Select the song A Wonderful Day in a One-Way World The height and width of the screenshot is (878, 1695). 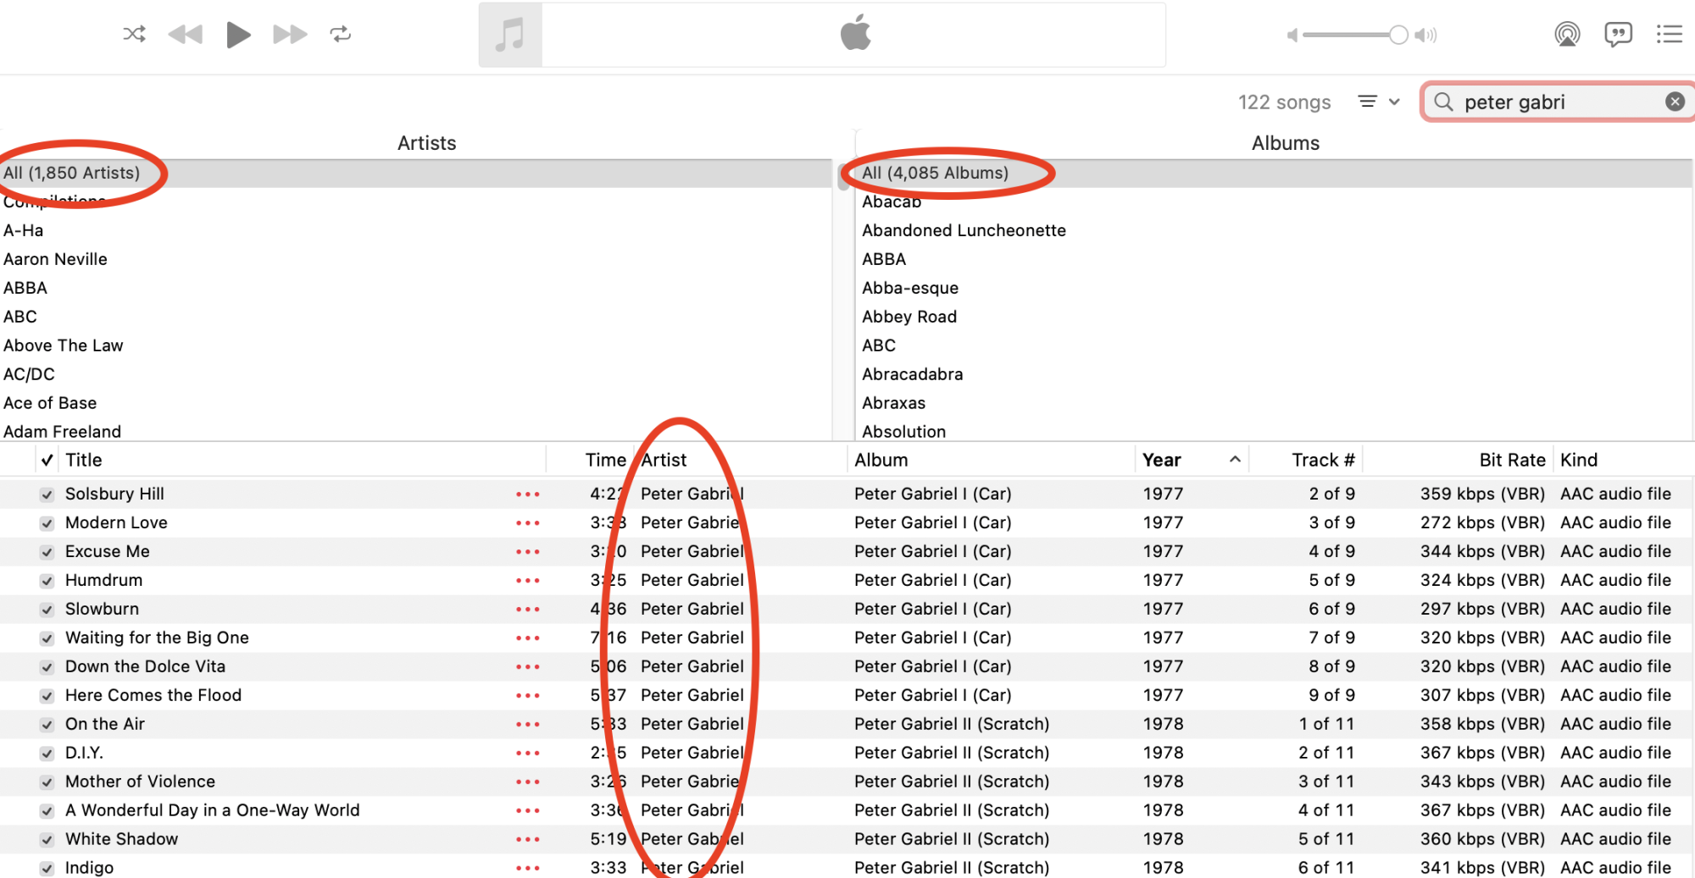click(213, 810)
